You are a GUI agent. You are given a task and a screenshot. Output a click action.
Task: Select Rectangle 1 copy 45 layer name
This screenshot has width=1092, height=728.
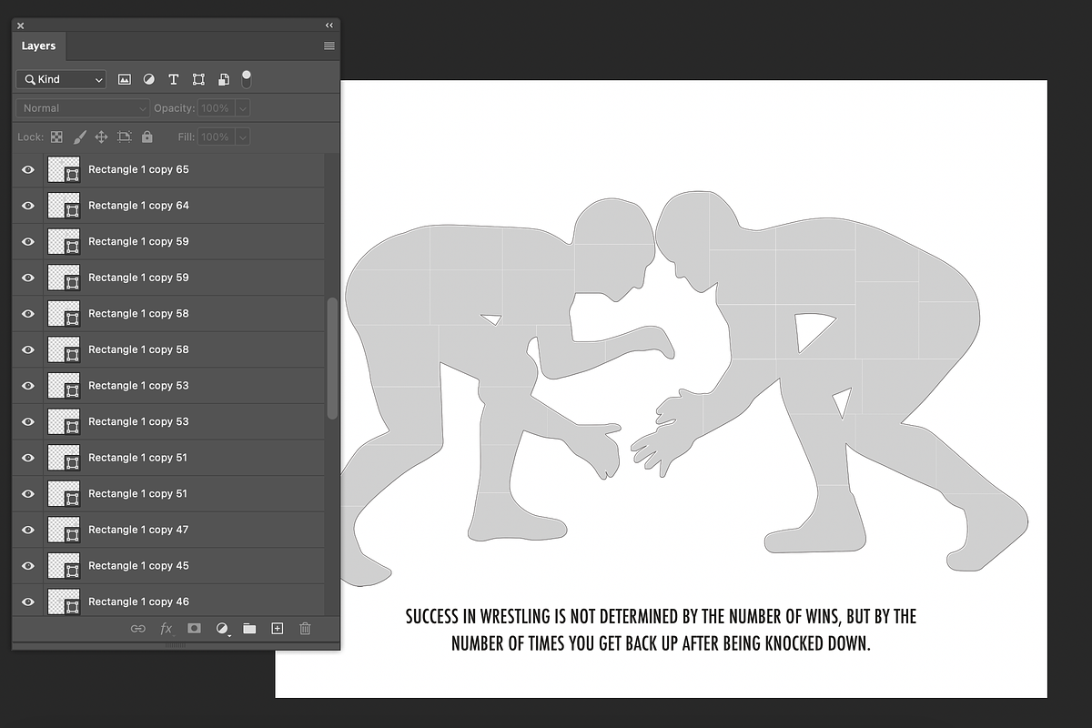(138, 566)
